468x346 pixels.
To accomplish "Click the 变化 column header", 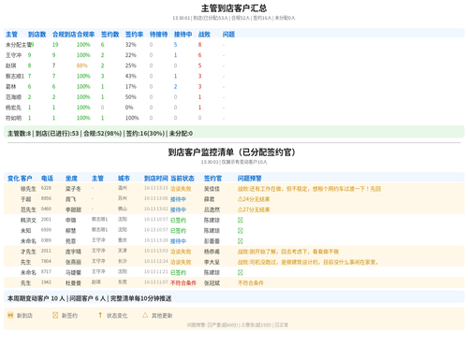I will coord(13,179).
